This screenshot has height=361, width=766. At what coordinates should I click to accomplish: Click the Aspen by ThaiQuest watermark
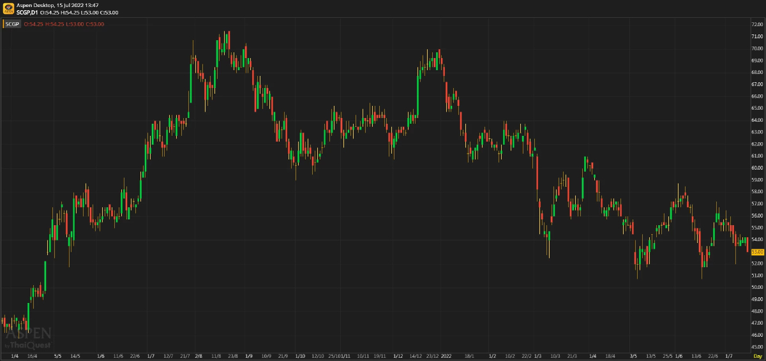(x=28, y=338)
